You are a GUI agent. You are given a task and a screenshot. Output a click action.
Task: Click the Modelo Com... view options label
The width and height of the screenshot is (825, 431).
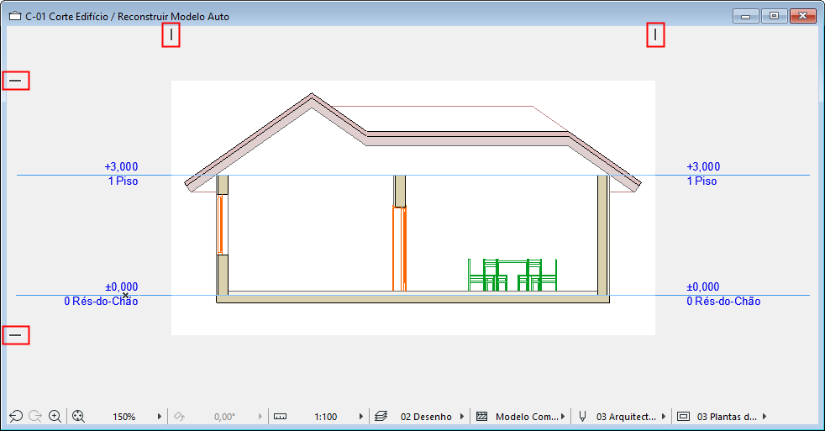click(x=527, y=417)
